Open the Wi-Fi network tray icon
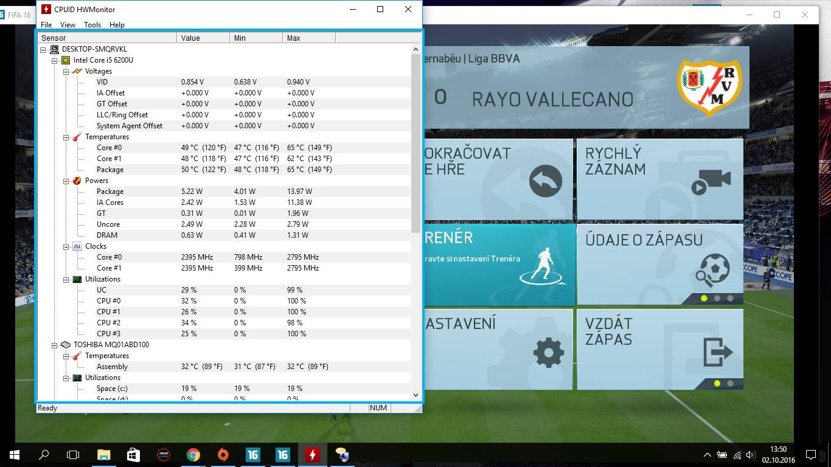The height and width of the screenshot is (467, 831). pyautogui.click(x=737, y=455)
